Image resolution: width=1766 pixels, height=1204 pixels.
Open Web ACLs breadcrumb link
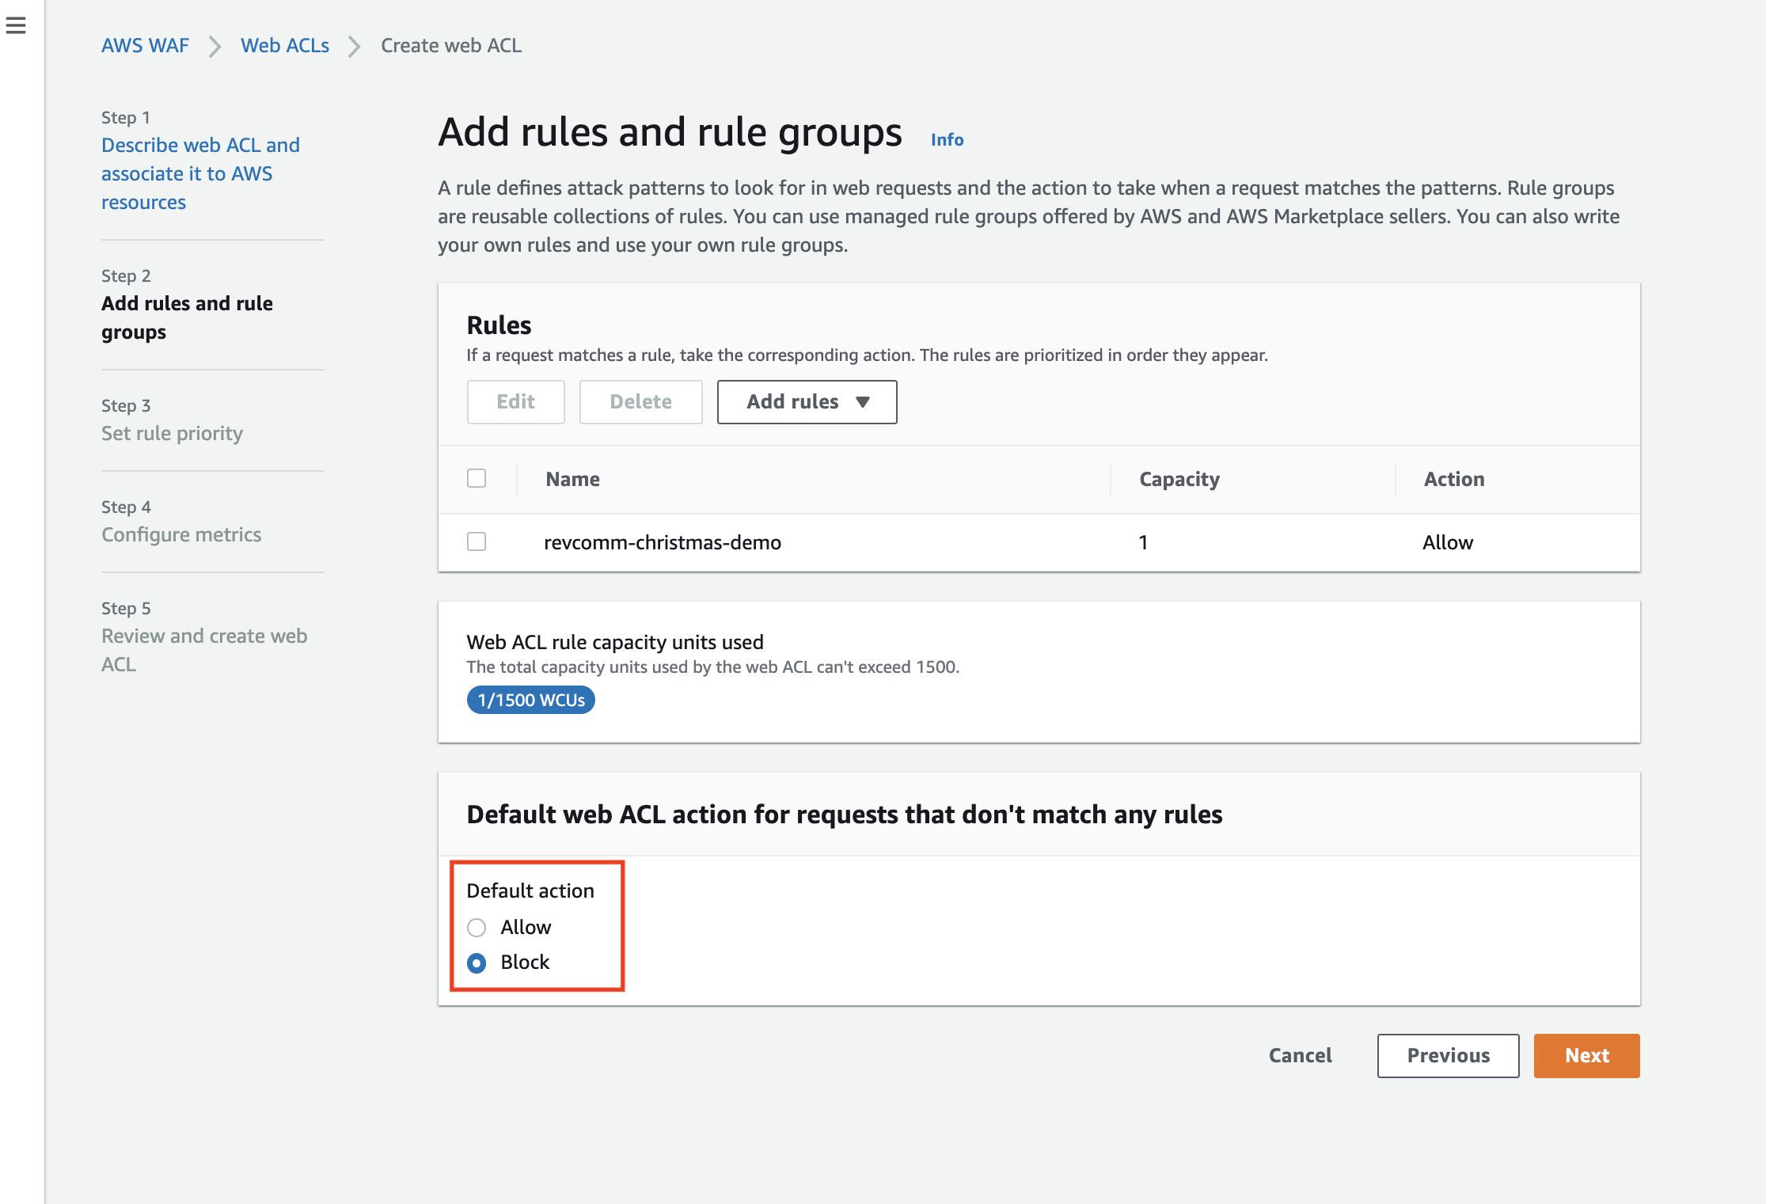(285, 46)
